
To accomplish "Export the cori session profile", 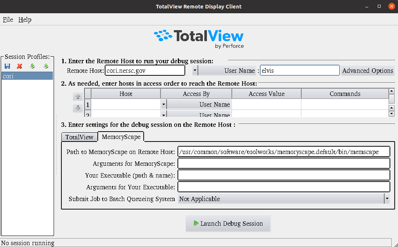I will tap(46, 66).
